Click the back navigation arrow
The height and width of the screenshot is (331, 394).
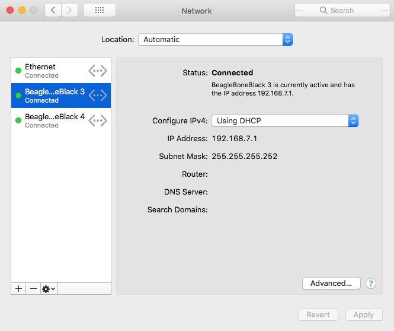53,10
